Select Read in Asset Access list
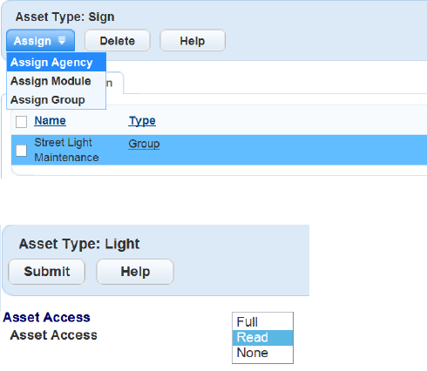The width and height of the screenshot is (427, 371). tap(262, 338)
